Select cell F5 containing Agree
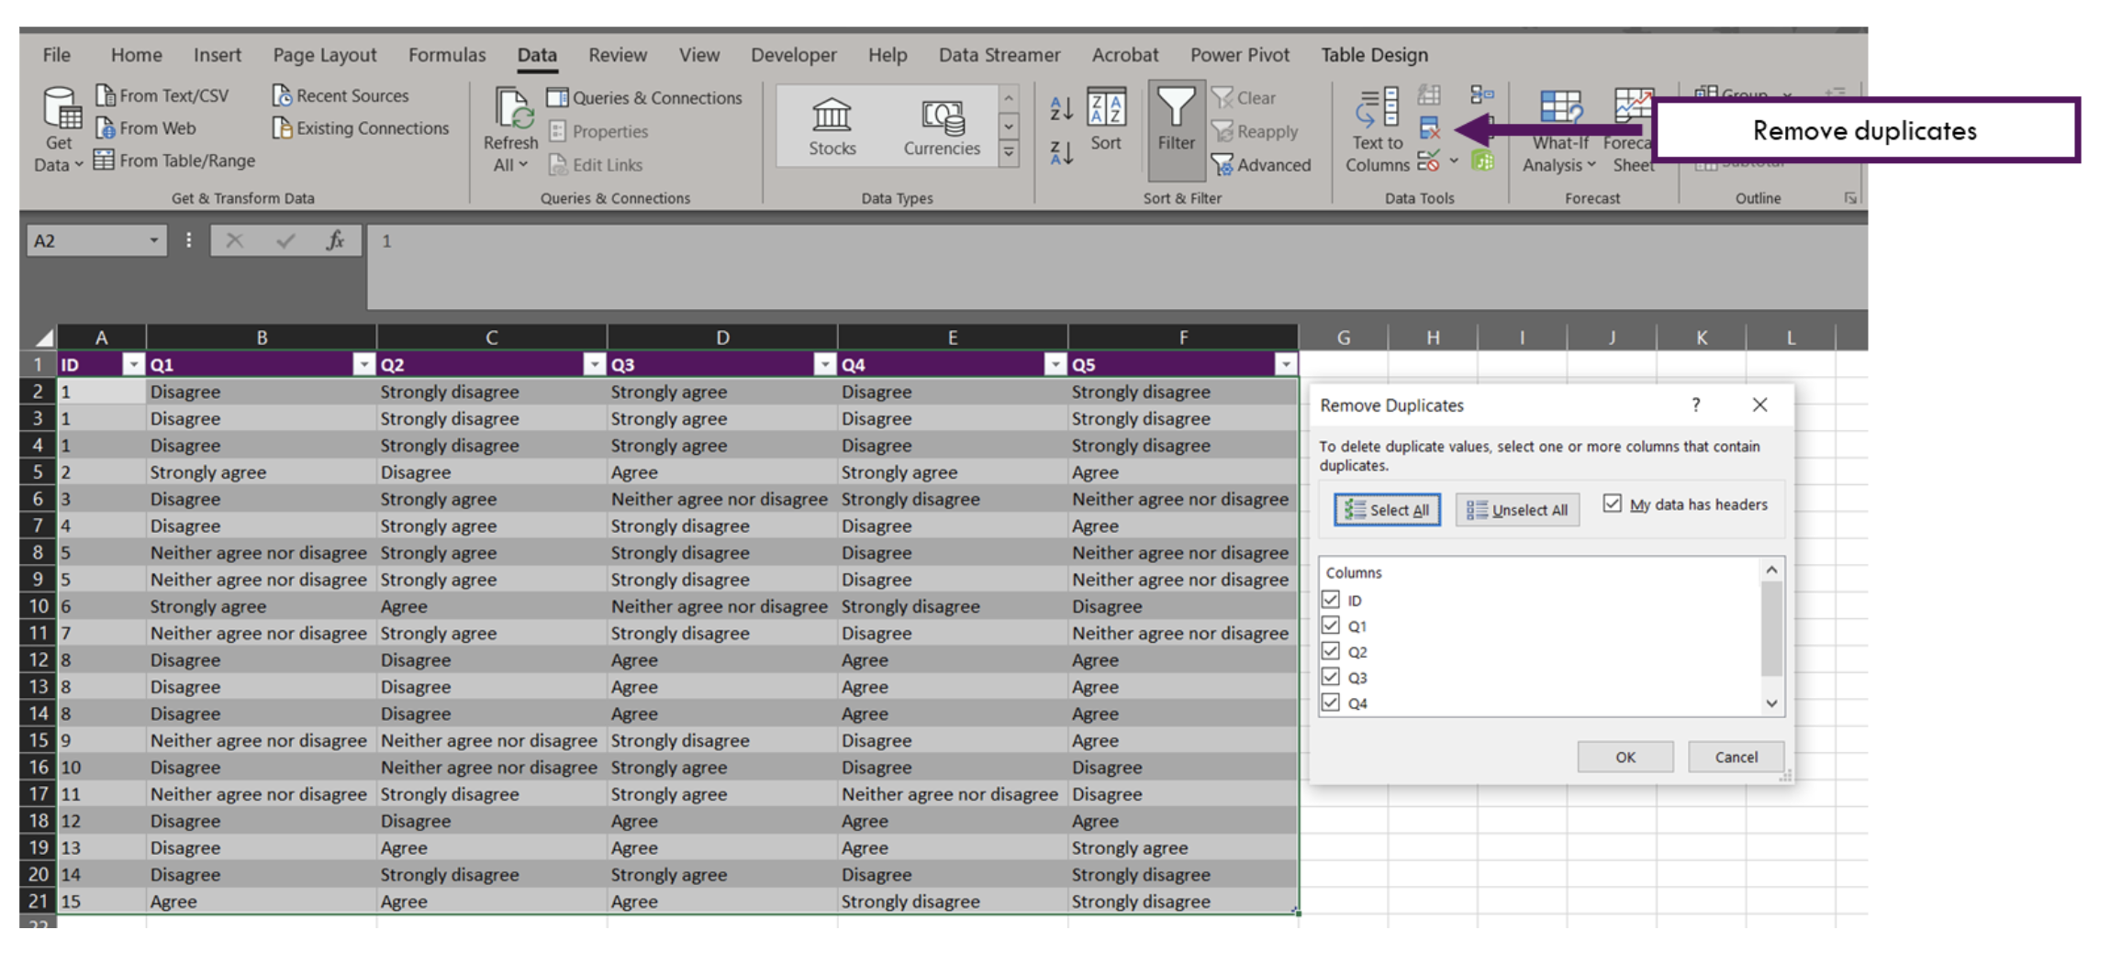2122x974 pixels. (x=1183, y=471)
